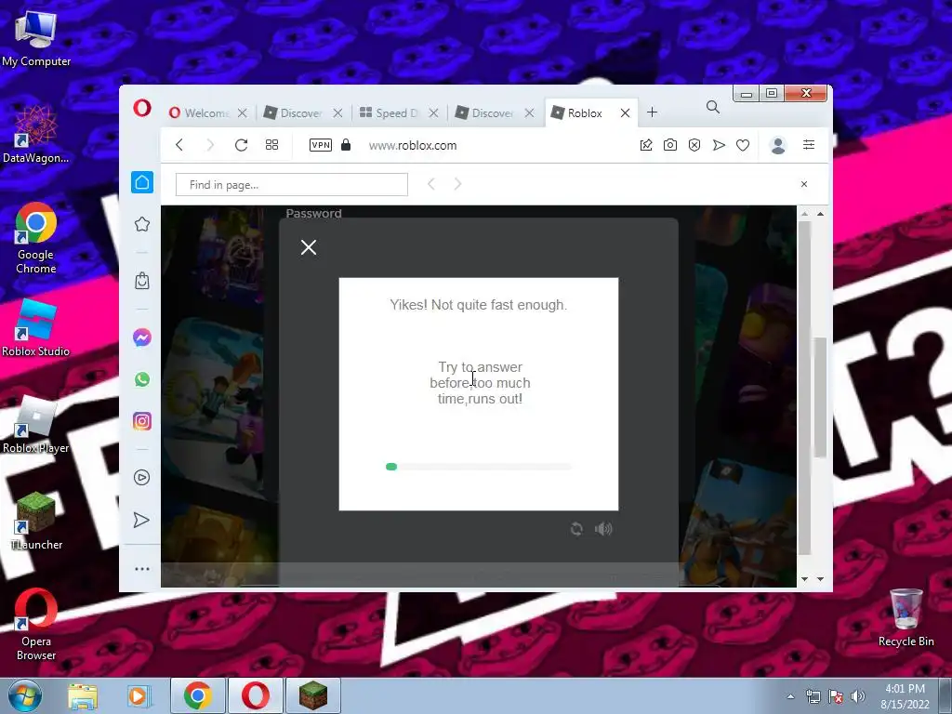This screenshot has height=714, width=952.
Task: Click the padlock site security icon
Action: pyautogui.click(x=346, y=144)
